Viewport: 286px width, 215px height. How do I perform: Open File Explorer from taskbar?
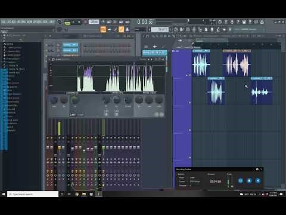[x=84, y=194]
